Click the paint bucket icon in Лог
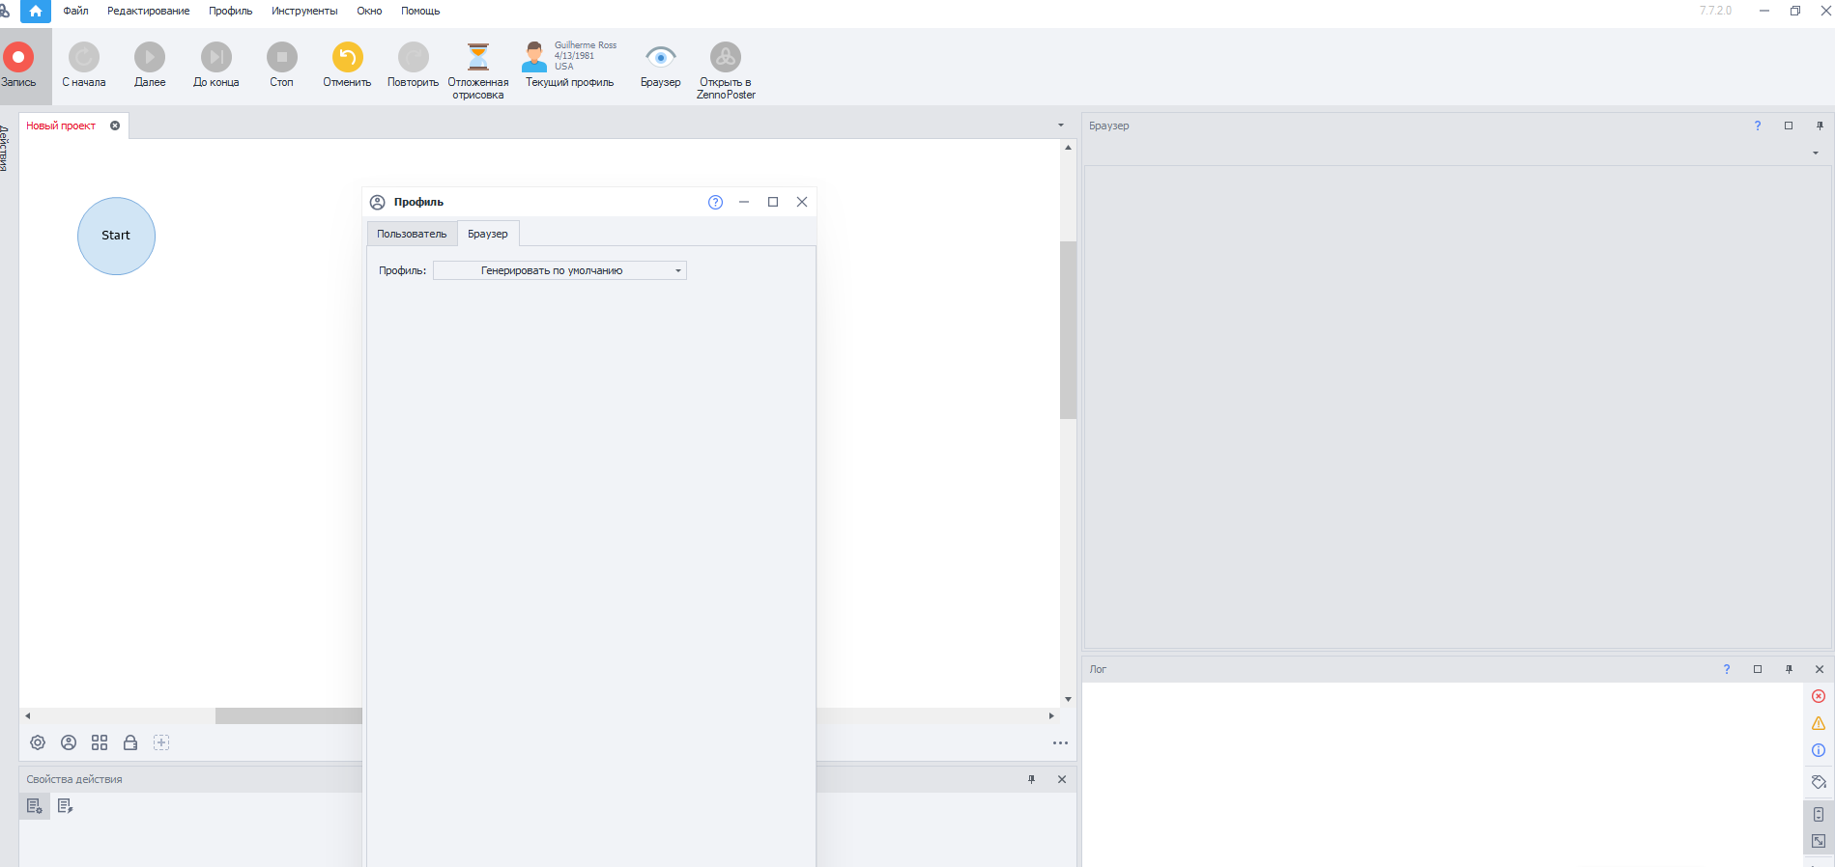1835x867 pixels. (1819, 782)
